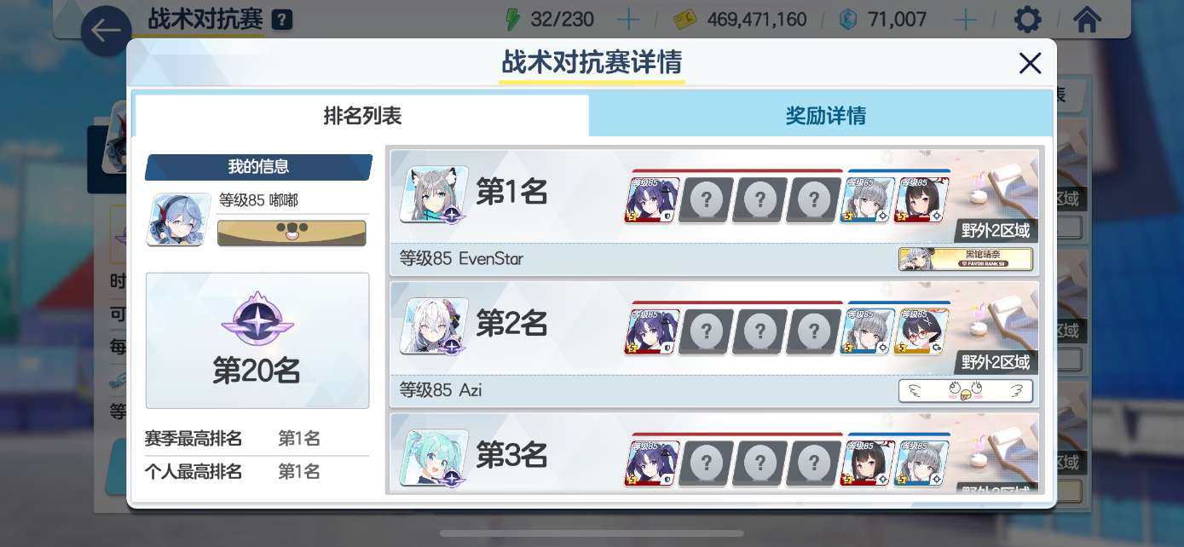Select the 排名列表 tab
The height and width of the screenshot is (547, 1184).
click(x=362, y=116)
